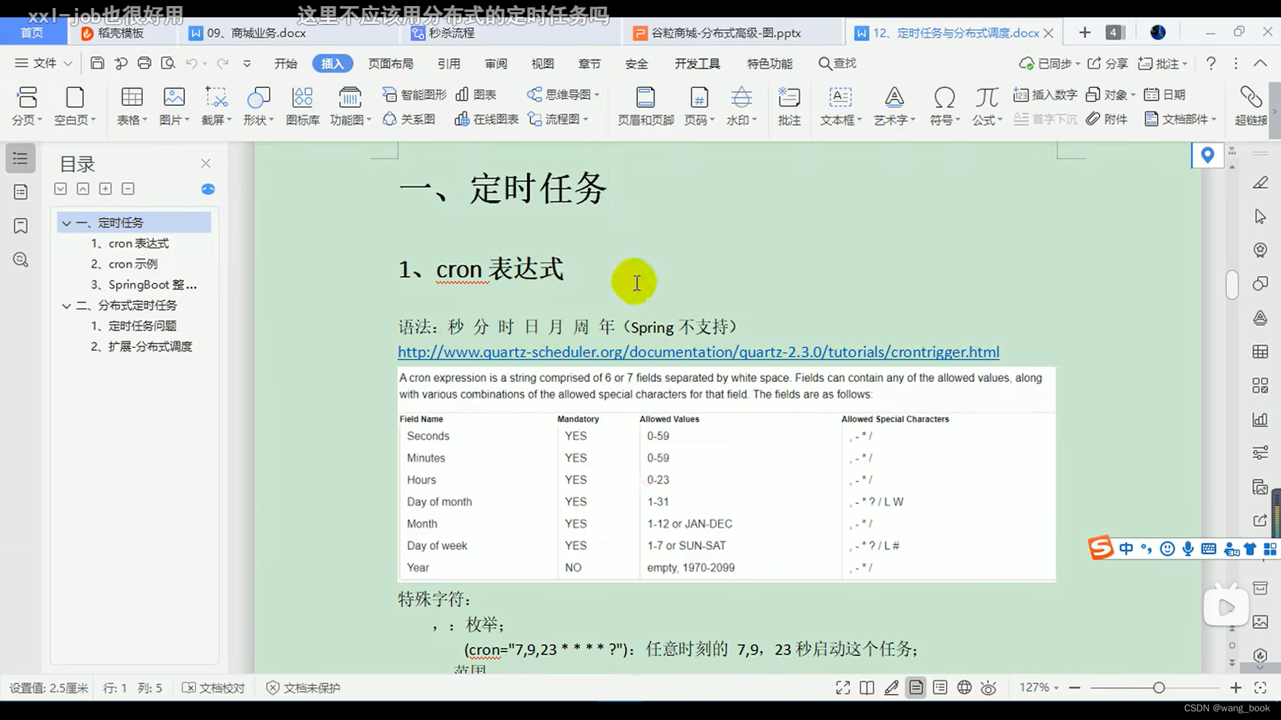1281x720 pixels.
Task: Switch to 09、商城业务.docx tab
Action: click(256, 33)
